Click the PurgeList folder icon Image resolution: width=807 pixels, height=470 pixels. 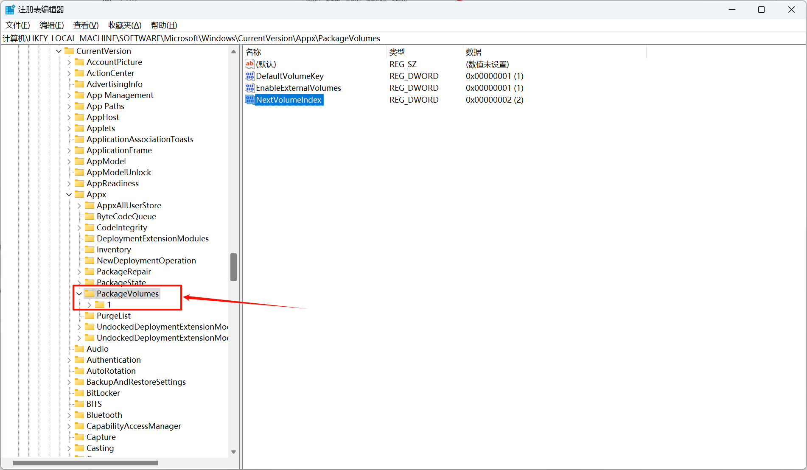(x=90, y=316)
